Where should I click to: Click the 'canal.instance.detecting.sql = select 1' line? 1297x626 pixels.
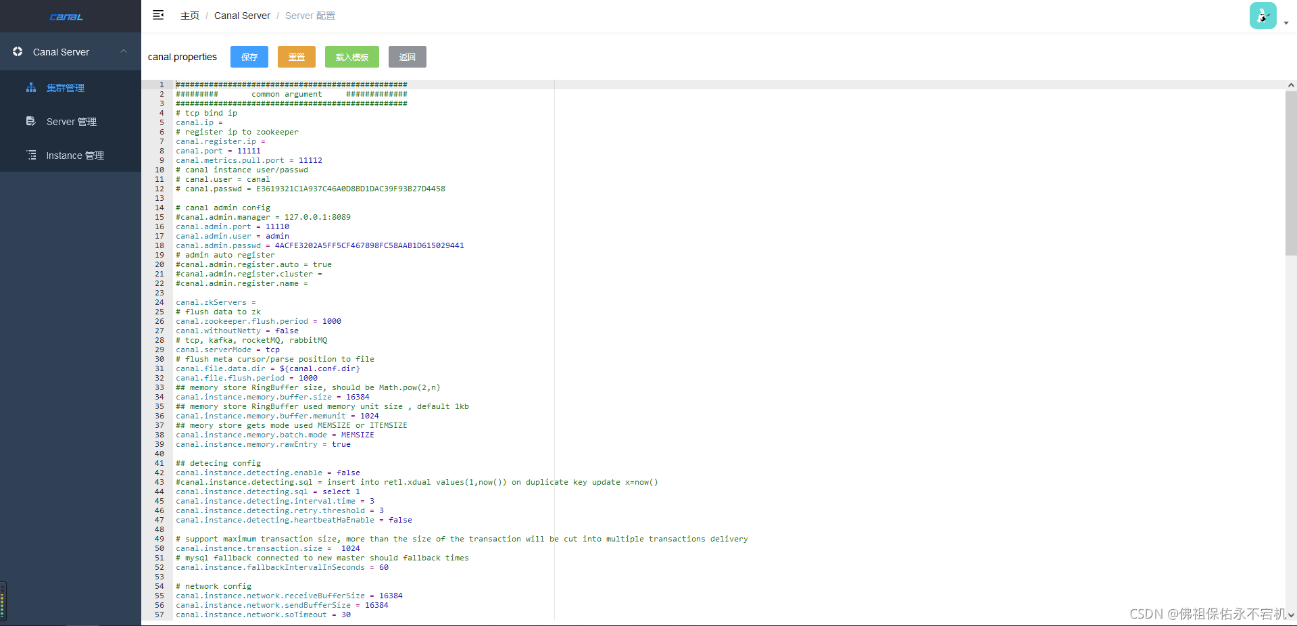268,491
